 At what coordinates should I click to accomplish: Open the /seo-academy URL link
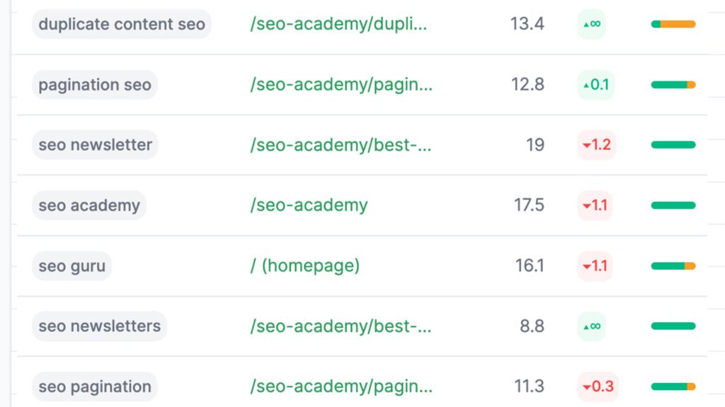point(309,206)
